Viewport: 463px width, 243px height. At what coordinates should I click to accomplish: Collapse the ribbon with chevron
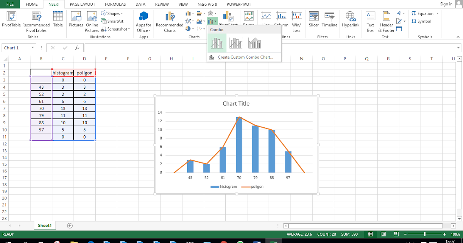point(459,37)
